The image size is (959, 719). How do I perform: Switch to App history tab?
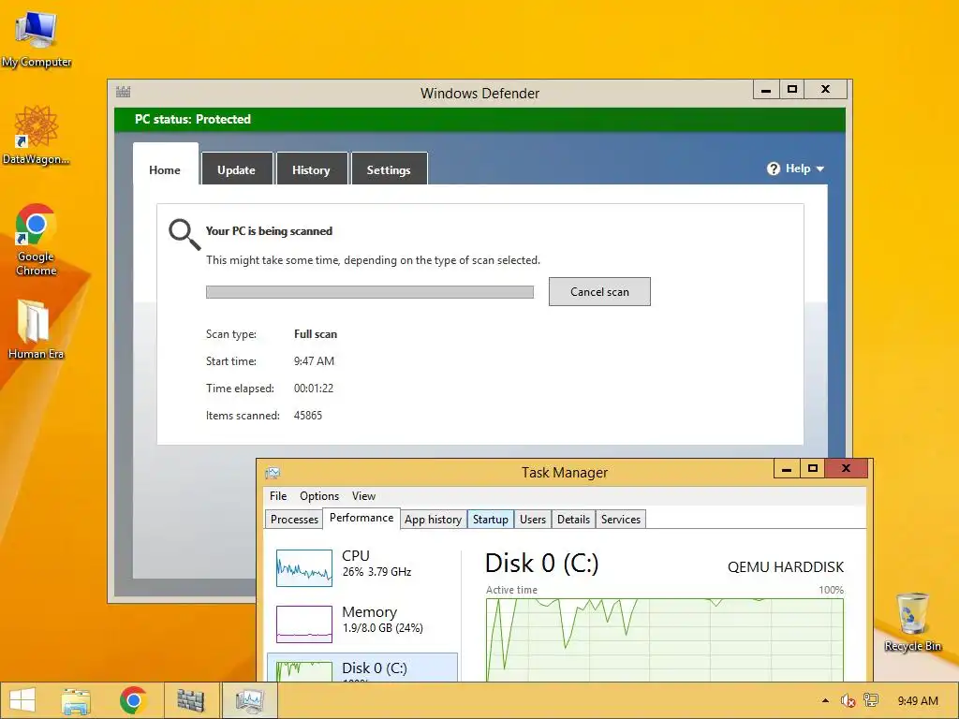(433, 519)
